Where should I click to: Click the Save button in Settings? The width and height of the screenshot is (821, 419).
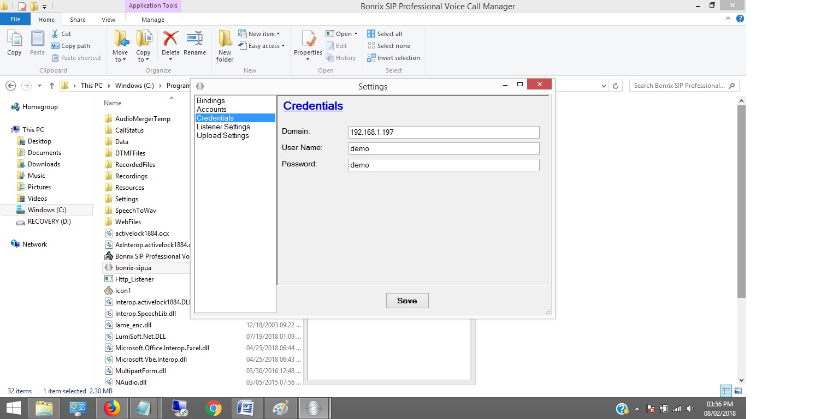407,301
